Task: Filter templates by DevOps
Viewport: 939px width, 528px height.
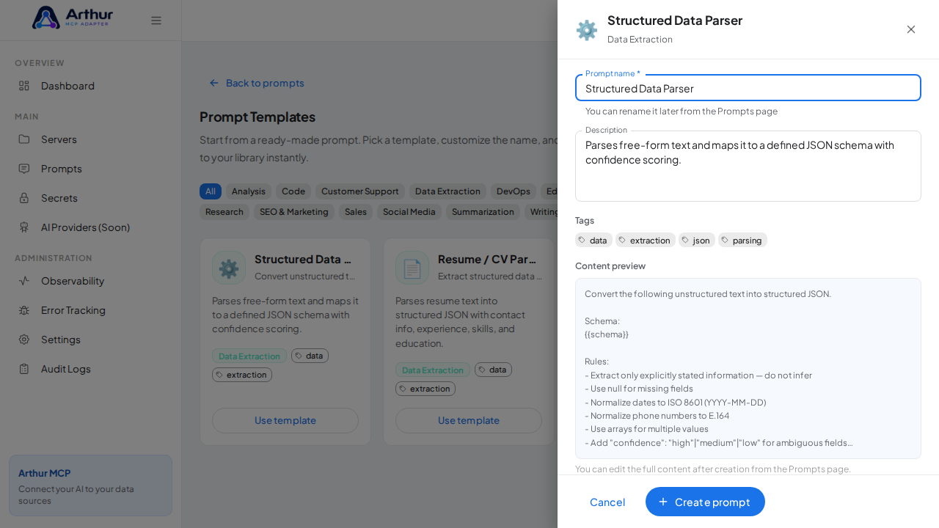Action: tap(514, 191)
